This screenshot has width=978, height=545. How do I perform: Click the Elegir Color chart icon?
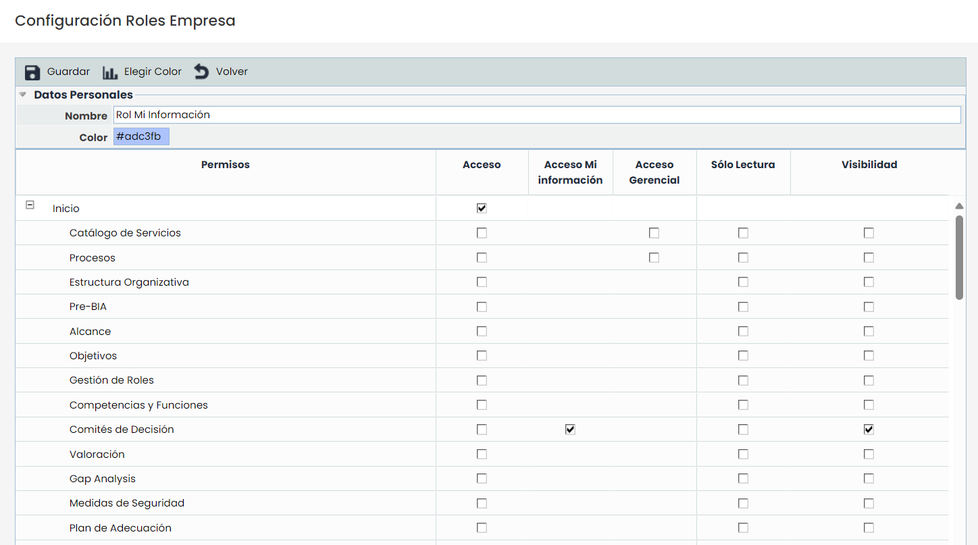pos(110,72)
